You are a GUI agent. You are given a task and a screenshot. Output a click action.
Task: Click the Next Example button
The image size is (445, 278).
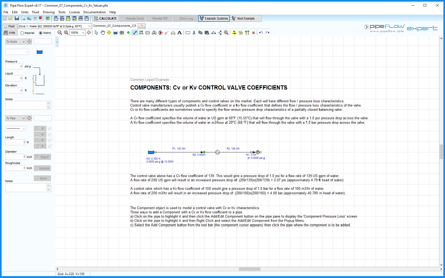[246, 19]
